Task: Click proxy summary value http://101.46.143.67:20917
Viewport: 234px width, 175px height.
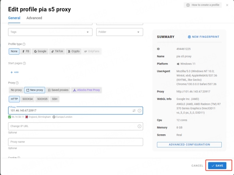Action: pyautogui.click(x=193, y=92)
